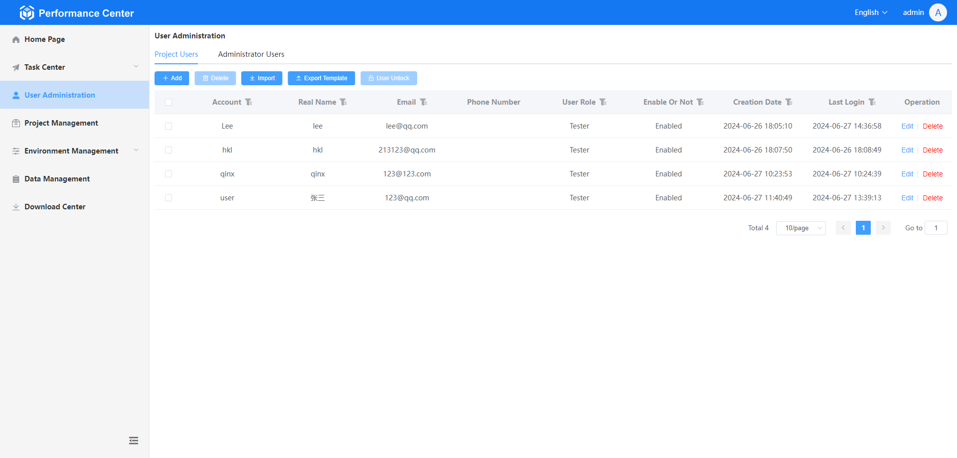Click the Real Name filter icon

343,102
